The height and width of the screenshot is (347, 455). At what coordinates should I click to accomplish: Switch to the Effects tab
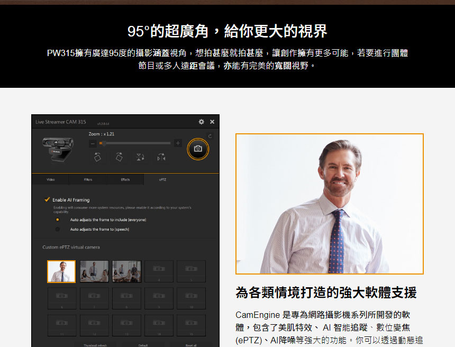click(124, 180)
